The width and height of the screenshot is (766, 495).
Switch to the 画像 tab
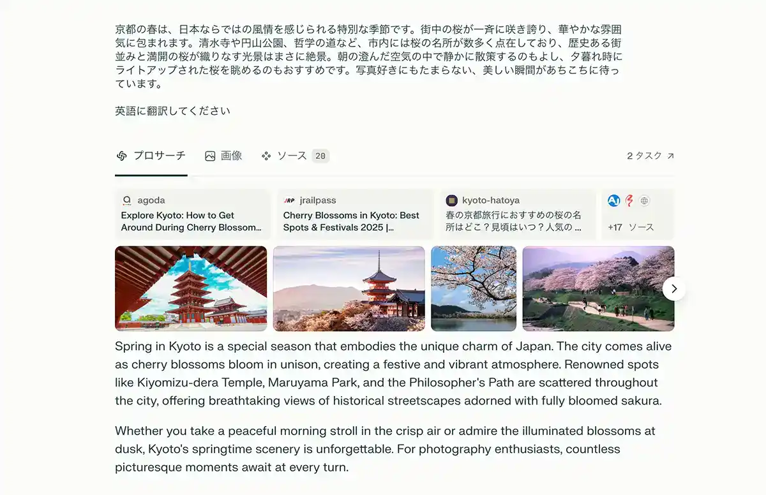(x=223, y=156)
